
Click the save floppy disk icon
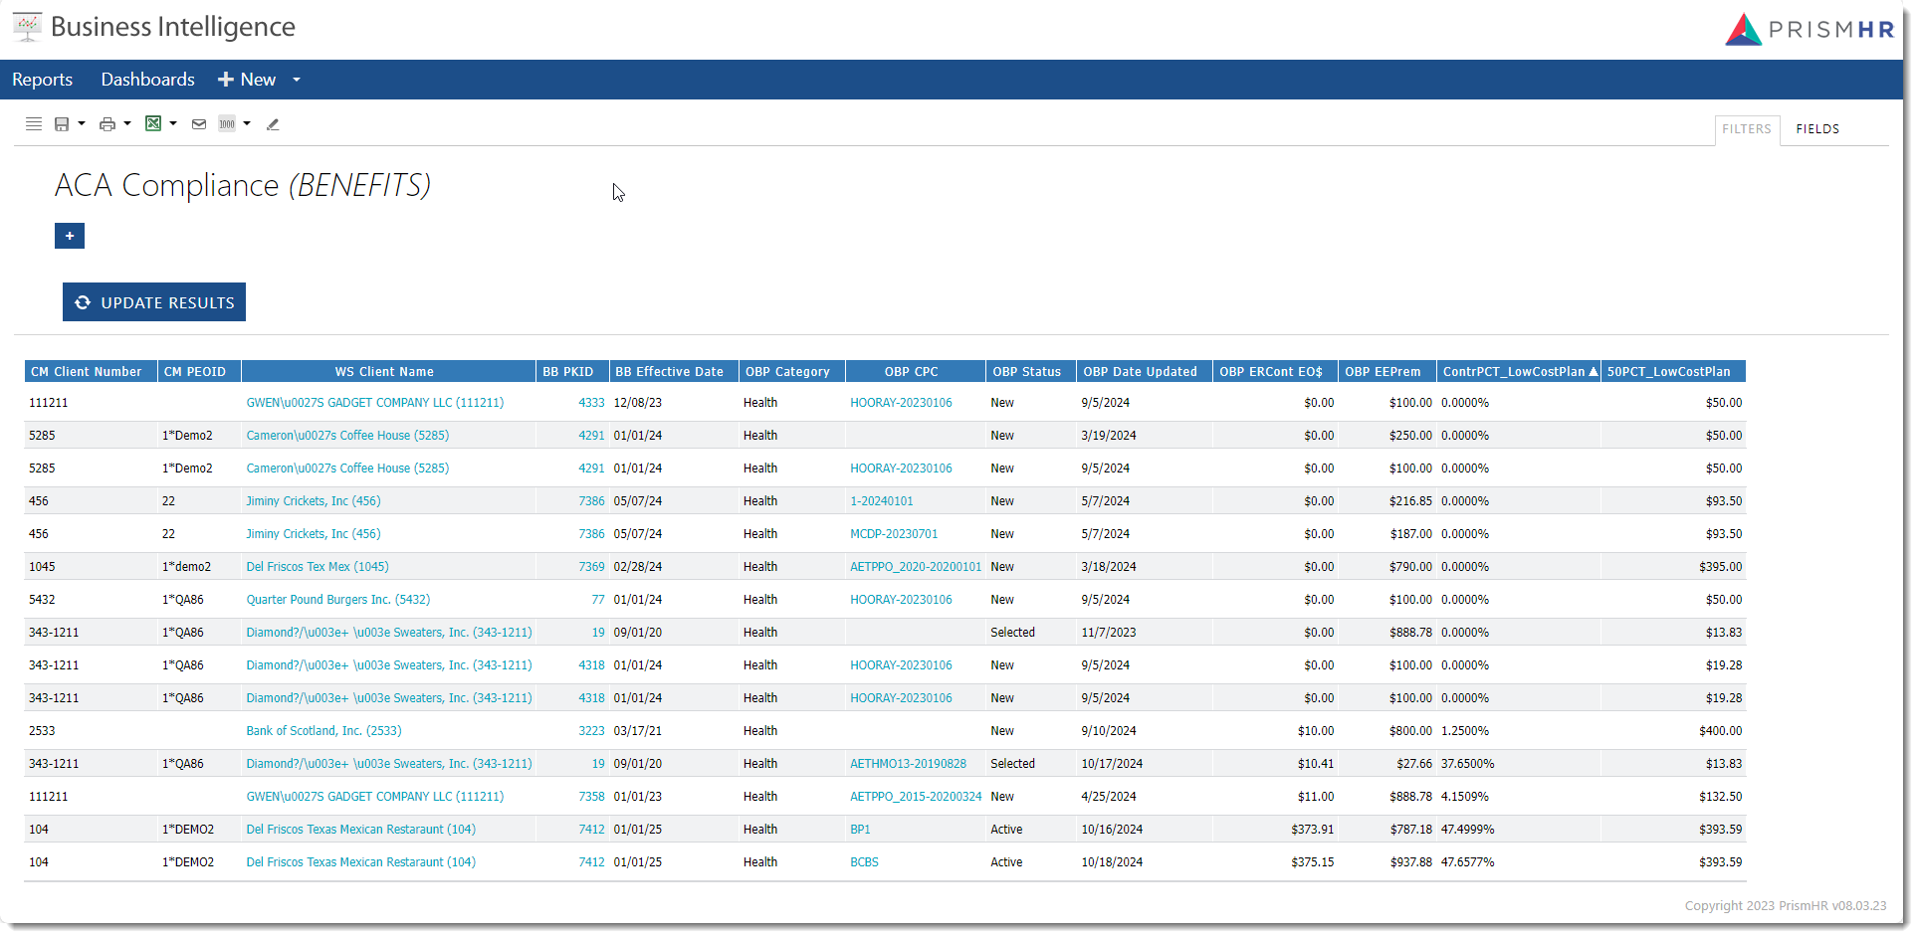pyautogui.click(x=62, y=124)
